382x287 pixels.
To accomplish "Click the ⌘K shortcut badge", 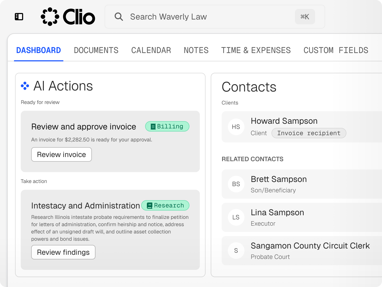I will 305,17.
